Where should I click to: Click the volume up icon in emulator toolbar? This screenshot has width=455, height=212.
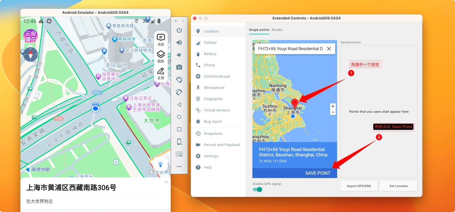click(179, 43)
